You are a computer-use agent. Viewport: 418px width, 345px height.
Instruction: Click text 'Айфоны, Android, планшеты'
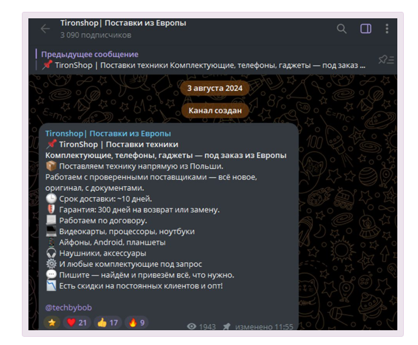point(112,242)
